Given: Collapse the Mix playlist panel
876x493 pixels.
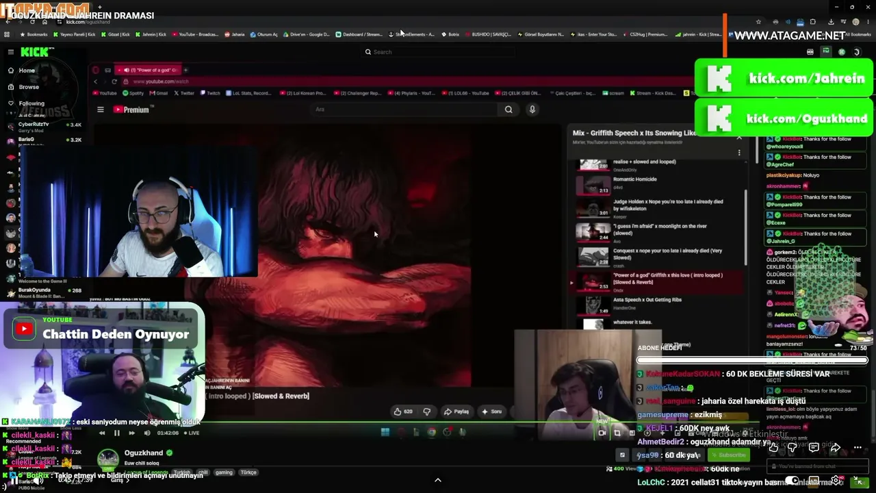Looking at the screenshot, I should pyautogui.click(x=739, y=137).
